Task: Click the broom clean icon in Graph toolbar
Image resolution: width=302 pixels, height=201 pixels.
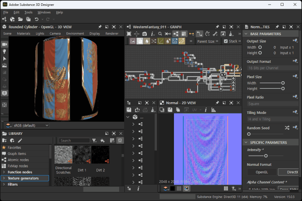Action: [231, 34]
